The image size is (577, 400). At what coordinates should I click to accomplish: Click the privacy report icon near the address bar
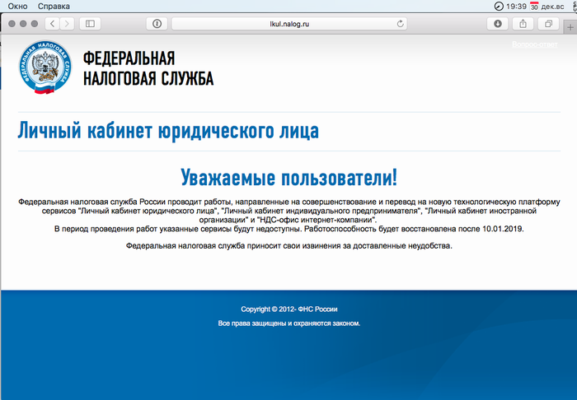tap(157, 24)
